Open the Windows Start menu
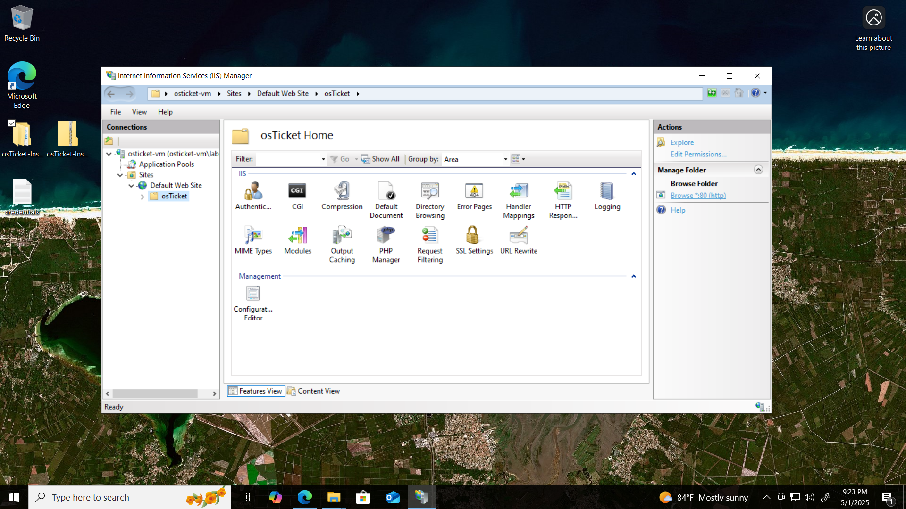 tap(14, 497)
